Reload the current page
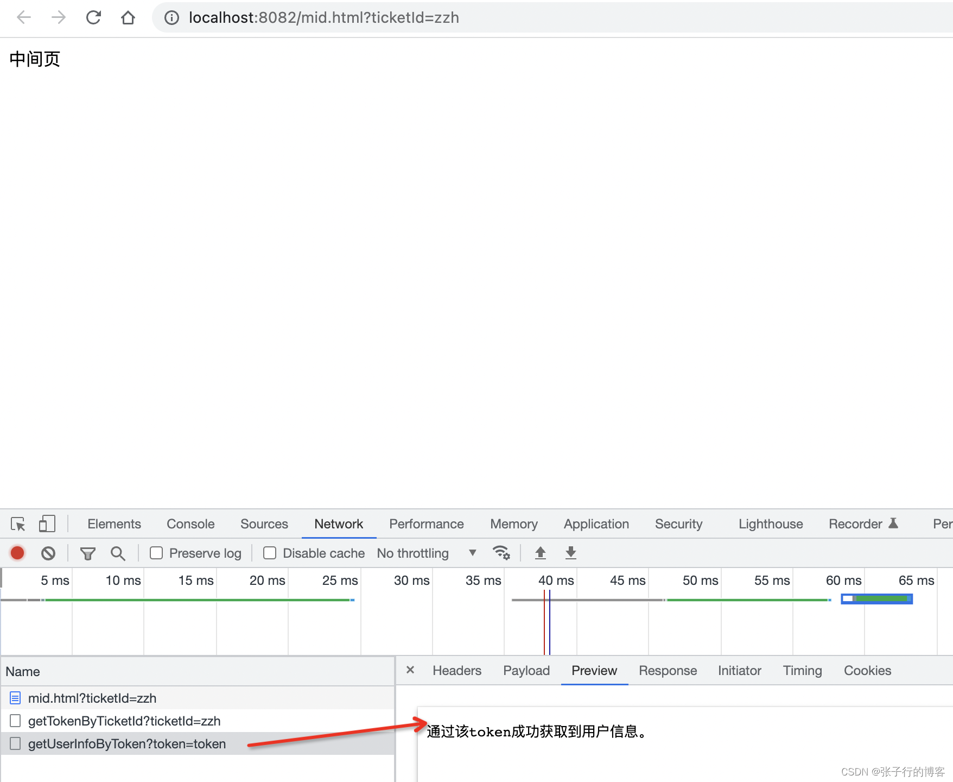Viewport: 953px width, 782px height. coord(93,18)
